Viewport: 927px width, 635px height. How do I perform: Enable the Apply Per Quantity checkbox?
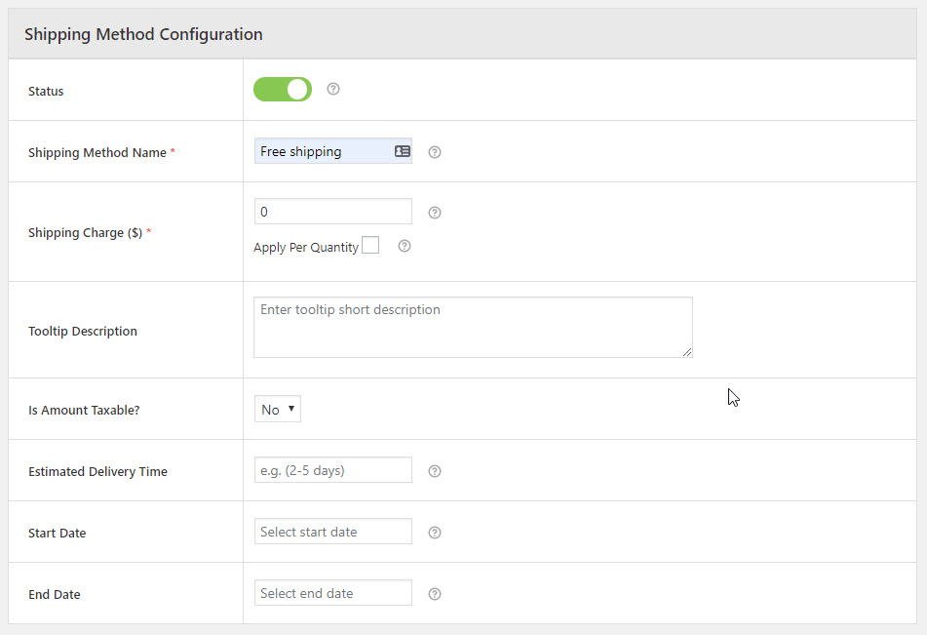click(x=370, y=245)
